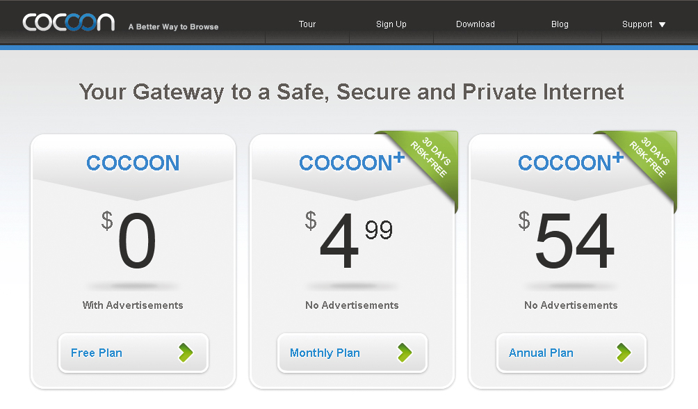
Task: Click the page headline about private internet
Action: 351,92
